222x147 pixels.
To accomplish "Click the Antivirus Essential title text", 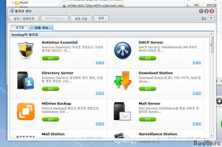I will [60, 43].
